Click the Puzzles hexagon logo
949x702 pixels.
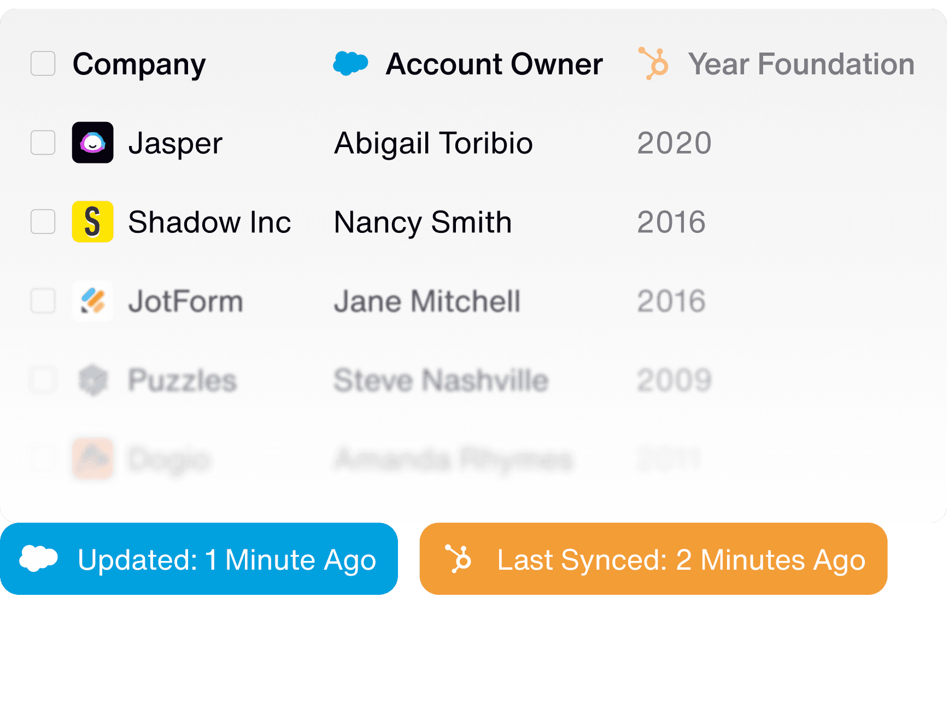(x=93, y=379)
